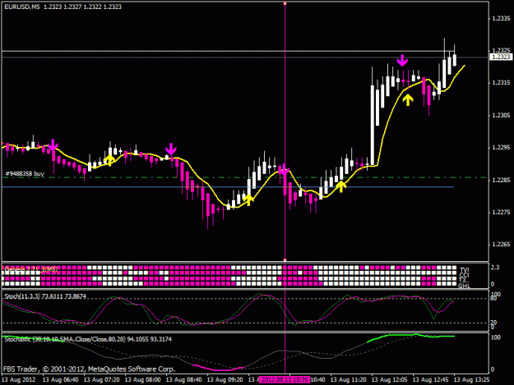Click the TVI row label

464,270
